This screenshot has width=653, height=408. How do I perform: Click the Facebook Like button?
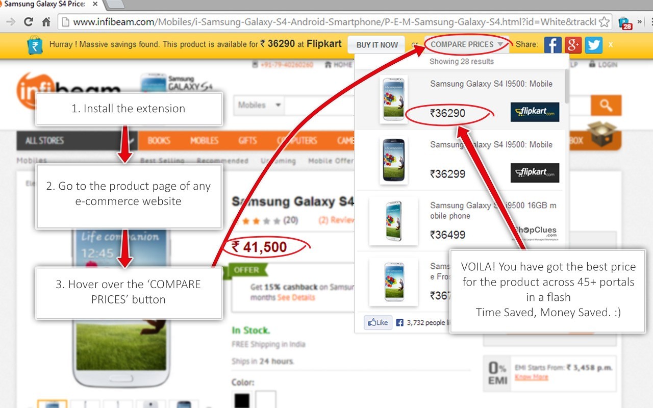[377, 322]
